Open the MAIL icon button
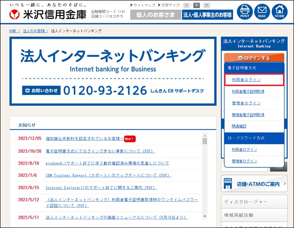Image resolution: width=294 pixels, height=228 pixels. (262, 11)
